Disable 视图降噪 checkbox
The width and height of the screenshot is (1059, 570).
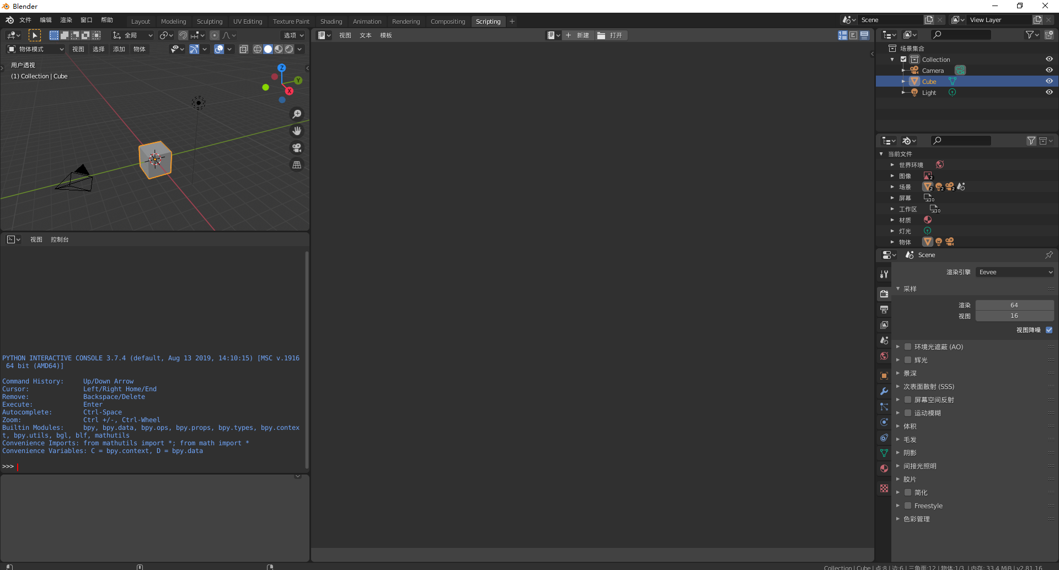1050,330
